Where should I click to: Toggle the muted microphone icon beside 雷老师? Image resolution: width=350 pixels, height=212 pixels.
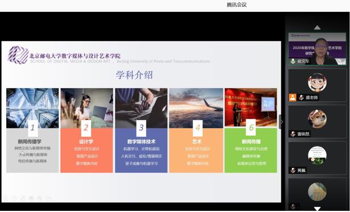301,98
